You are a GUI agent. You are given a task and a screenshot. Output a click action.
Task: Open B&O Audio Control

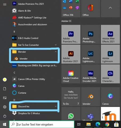click(x=35, y=38)
